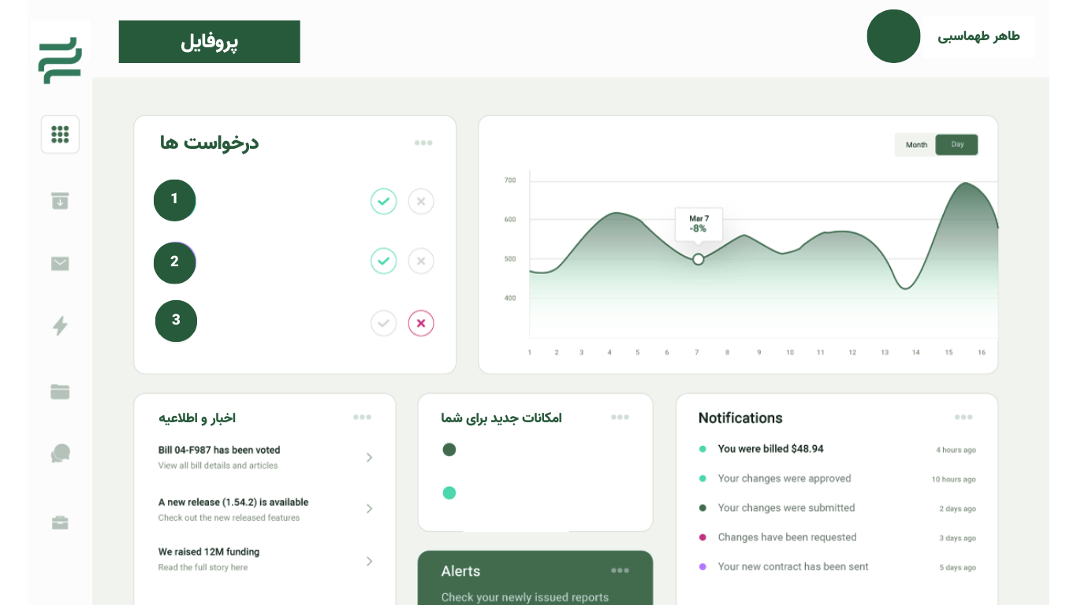
Task: Expand the 'Bill 04-F987 has been voted' chevron
Action: pos(369,458)
